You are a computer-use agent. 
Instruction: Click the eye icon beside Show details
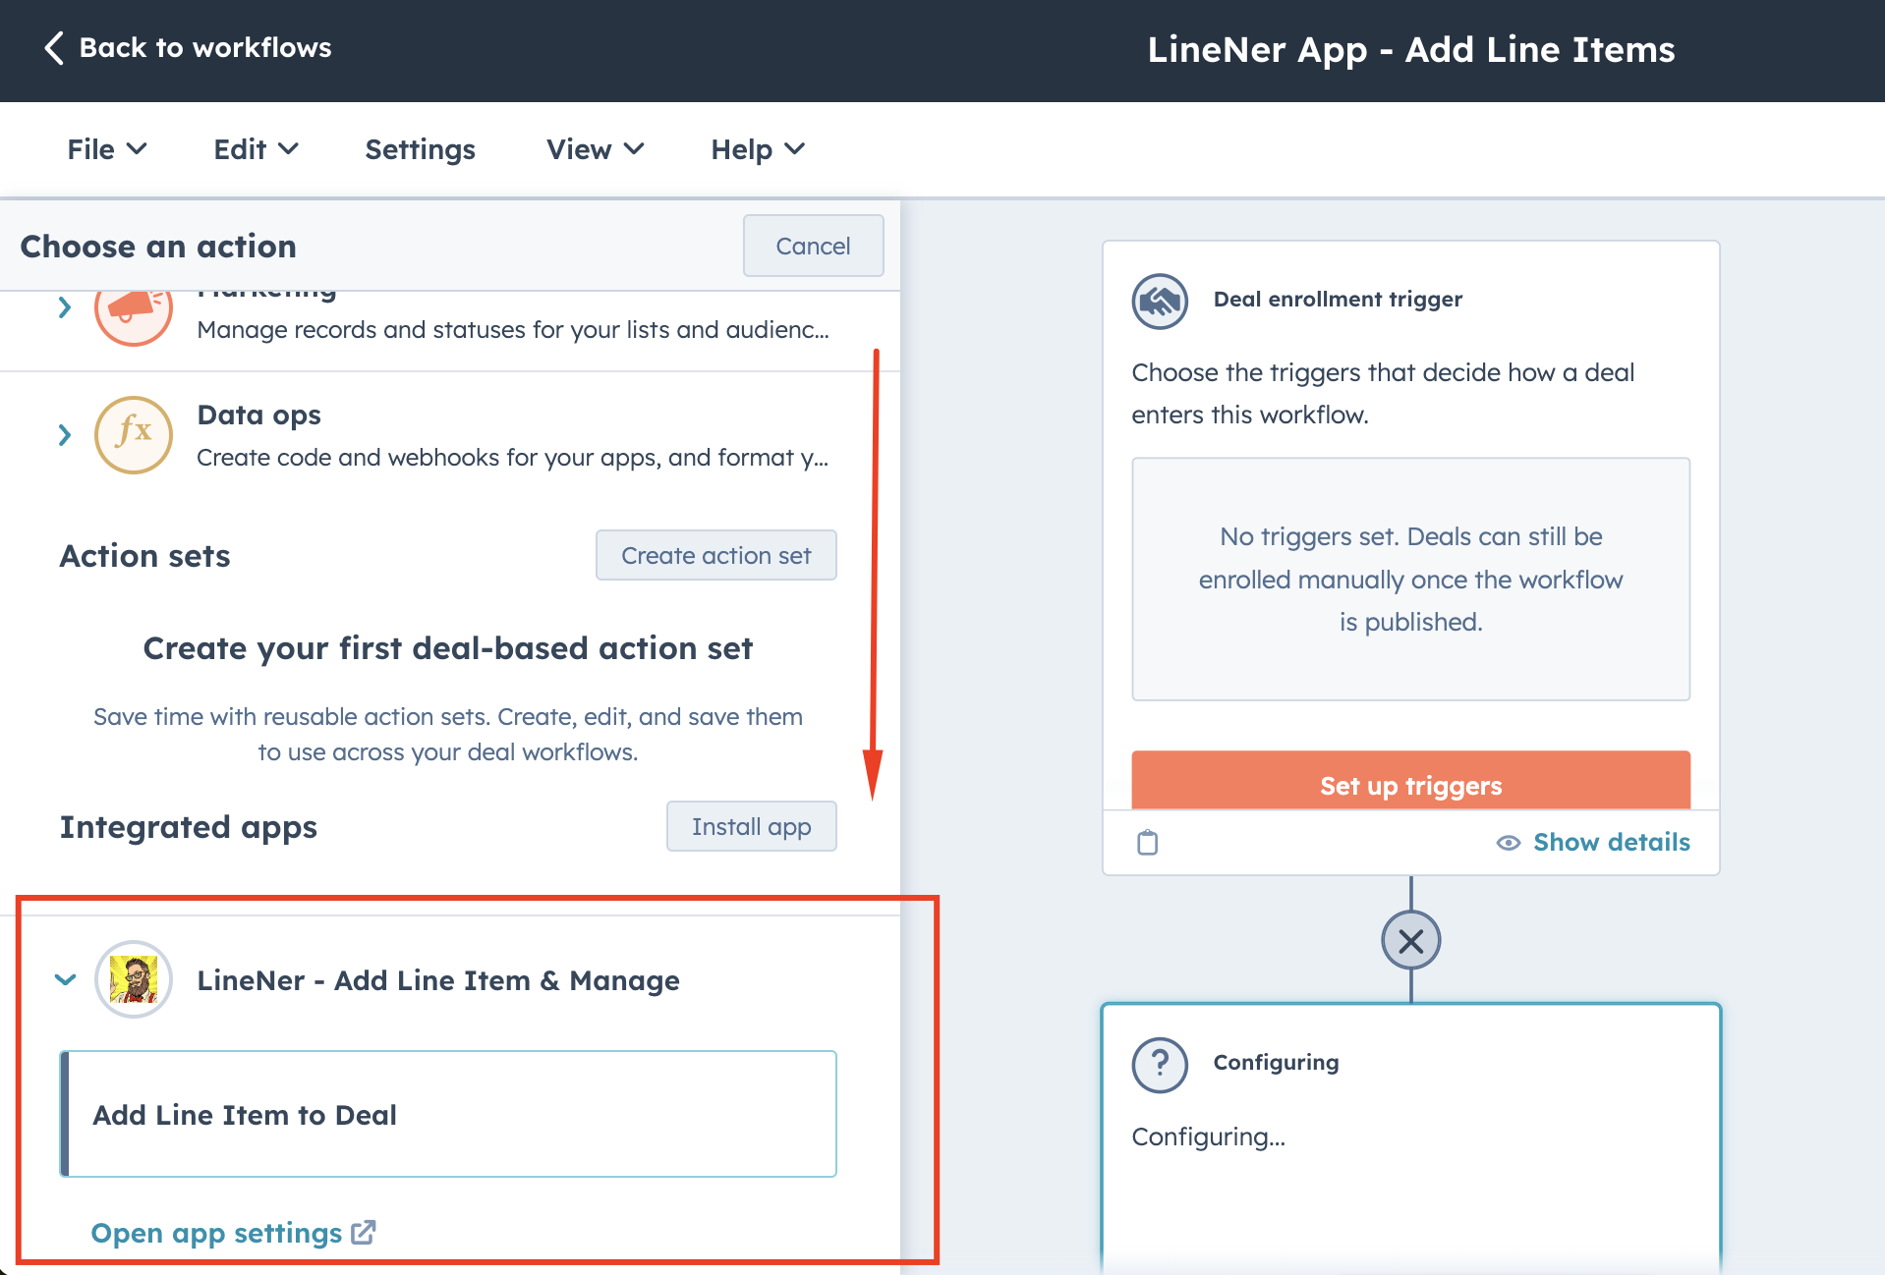(1508, 843)
